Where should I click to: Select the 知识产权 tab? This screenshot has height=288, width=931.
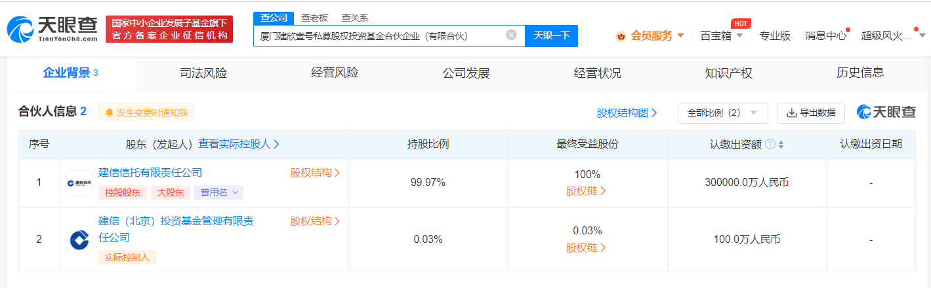[x=728, y=73]
